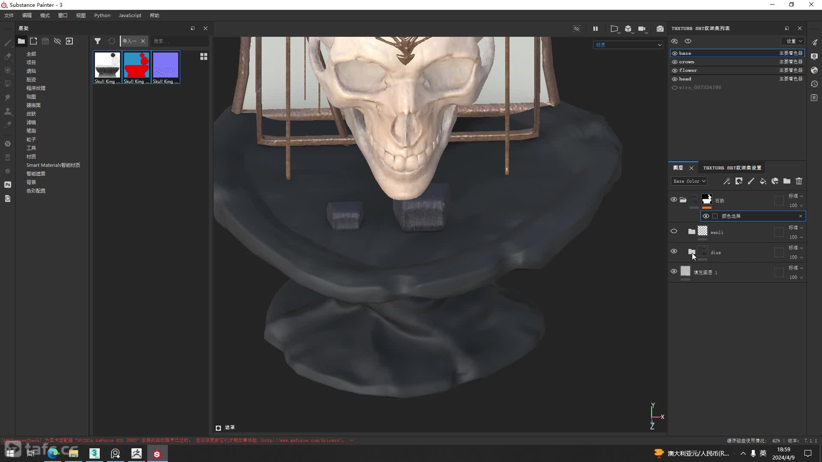The width and height of the screenshot is (822, 462).
Task: Add a paint layer with brush icon
Action: tap(751, 181)
